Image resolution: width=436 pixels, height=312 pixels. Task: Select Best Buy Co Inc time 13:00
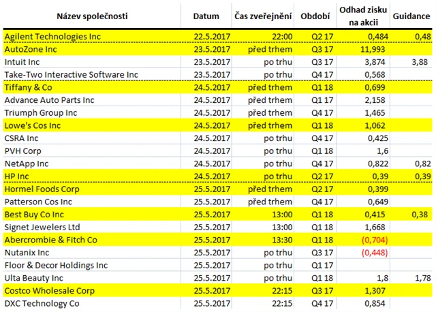(x=282, y=215)
